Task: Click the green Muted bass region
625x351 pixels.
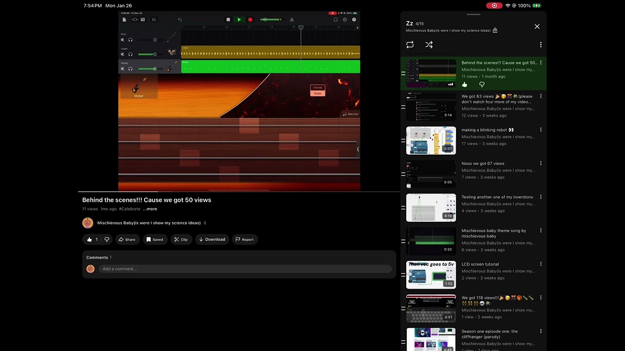Action: (271, 67)
